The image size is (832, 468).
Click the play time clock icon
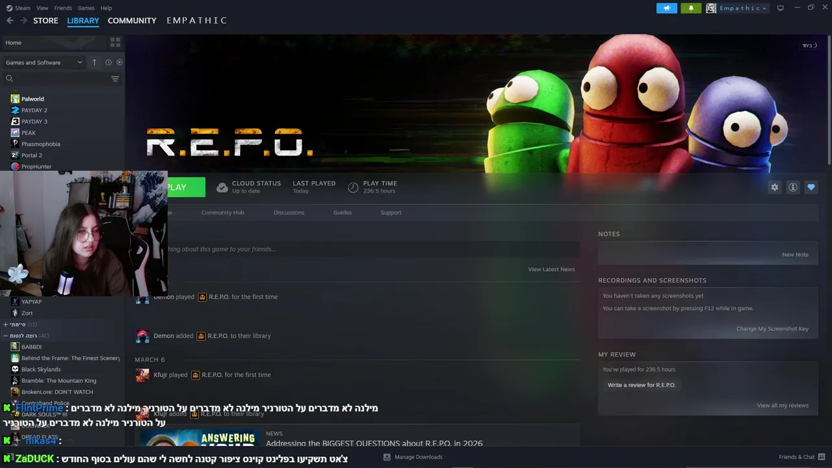point(353,187)
